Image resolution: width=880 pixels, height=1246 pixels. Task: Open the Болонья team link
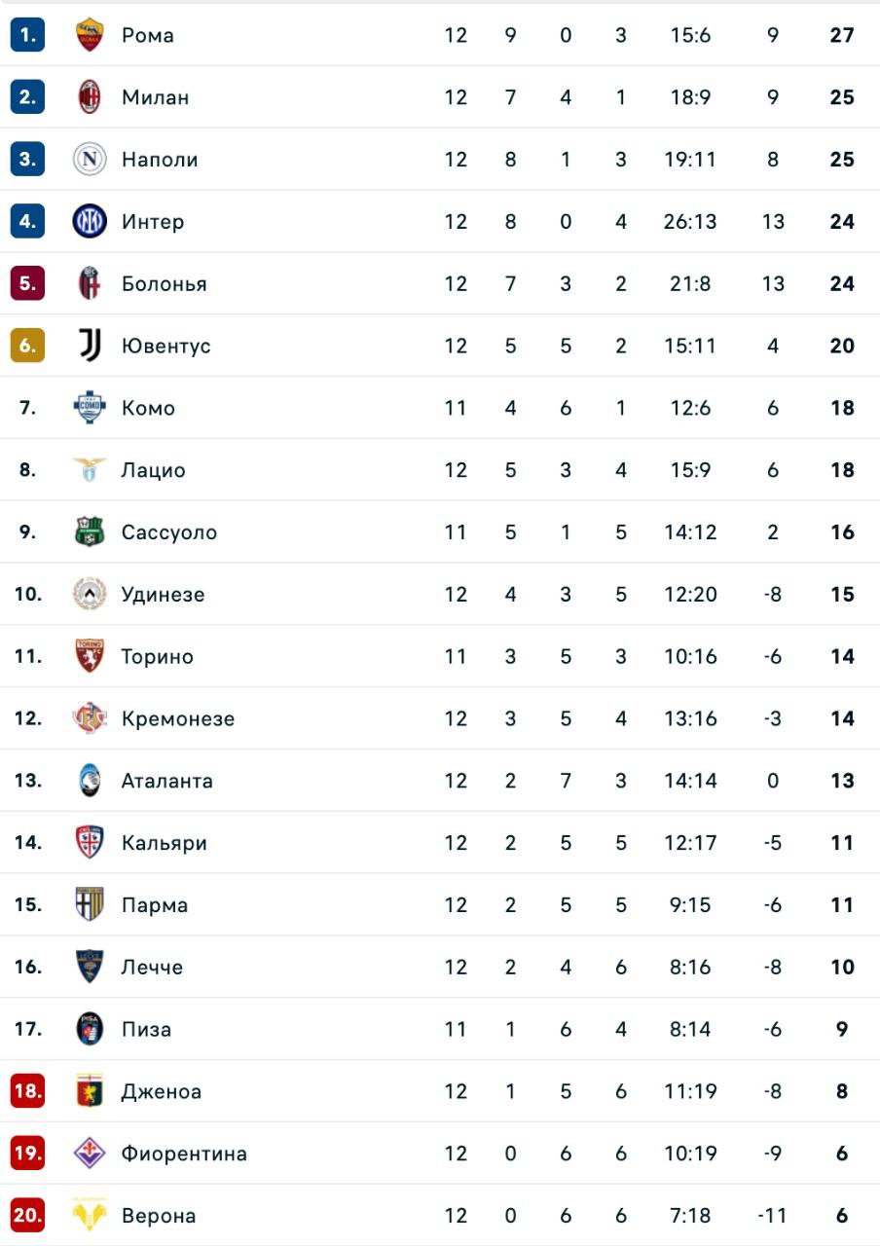pos(164,284)
